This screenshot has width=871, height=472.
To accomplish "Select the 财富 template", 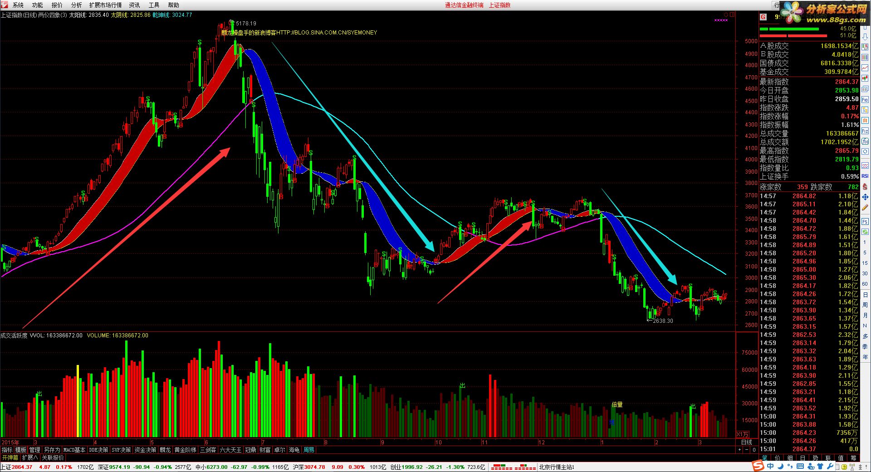I will 265,450.
